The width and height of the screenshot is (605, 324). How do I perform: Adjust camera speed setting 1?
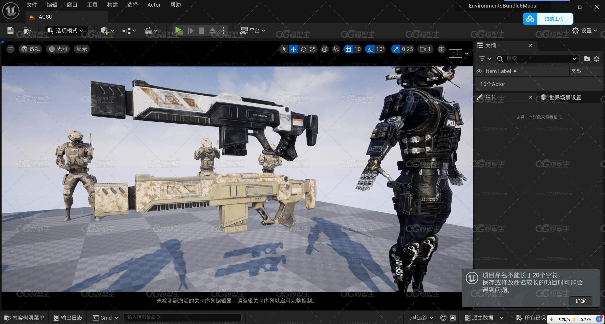coord(425,49)
